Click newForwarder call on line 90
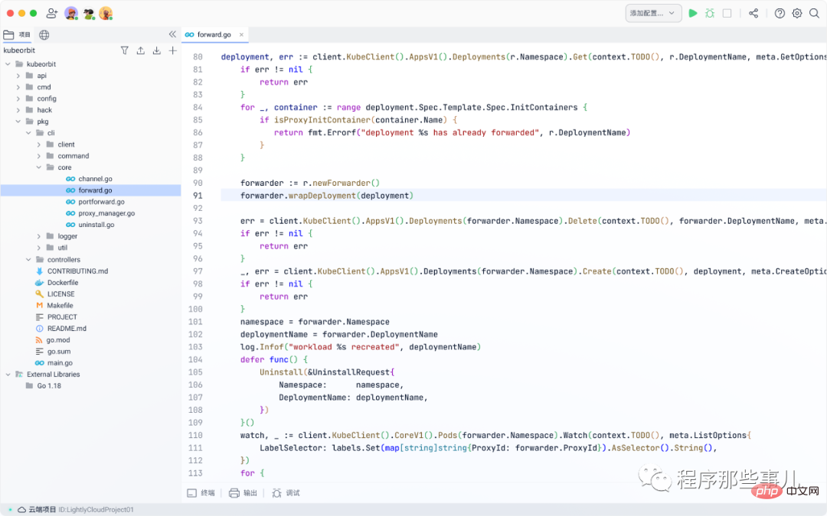This screenshot has width=827, height=516. [x=342, y=183]
